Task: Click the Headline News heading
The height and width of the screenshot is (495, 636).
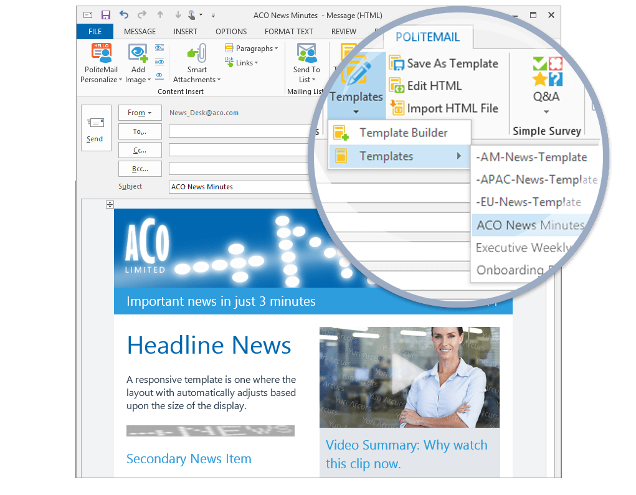Action: [209, 346]
